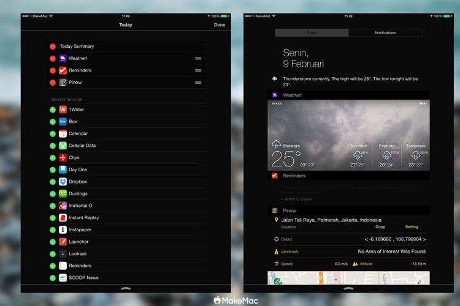The image size is (460, 306).
Task: Add Instapaper widget with green plus
Action: pyautogui.click(x=53, y=229)
